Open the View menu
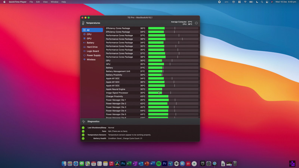Image resolution: width=299 pixels, height=168 pixels. (x=45, y=2)
